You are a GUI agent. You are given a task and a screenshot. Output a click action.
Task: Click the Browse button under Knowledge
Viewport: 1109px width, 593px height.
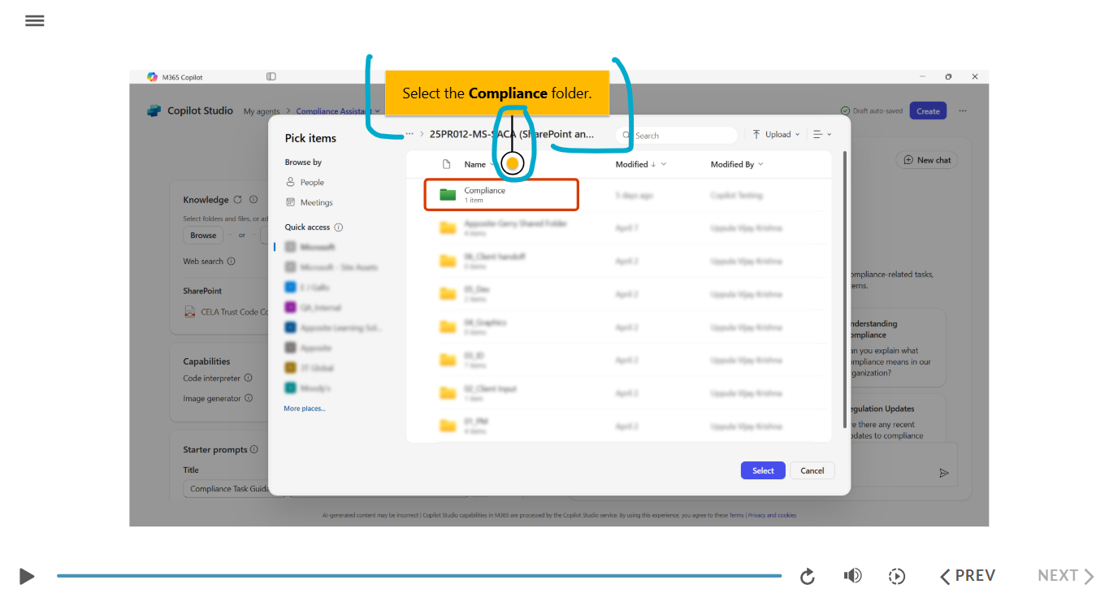[203, 236]
